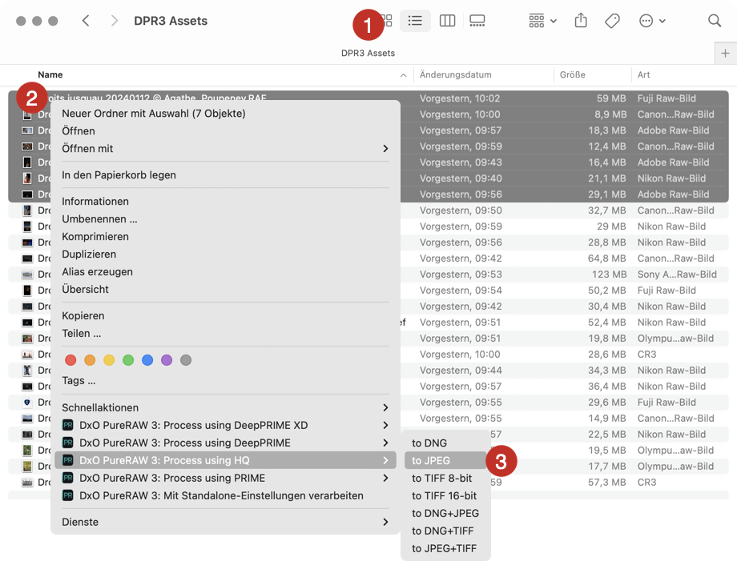
Task: Apply the gray tag color
Action: (186, 360)
